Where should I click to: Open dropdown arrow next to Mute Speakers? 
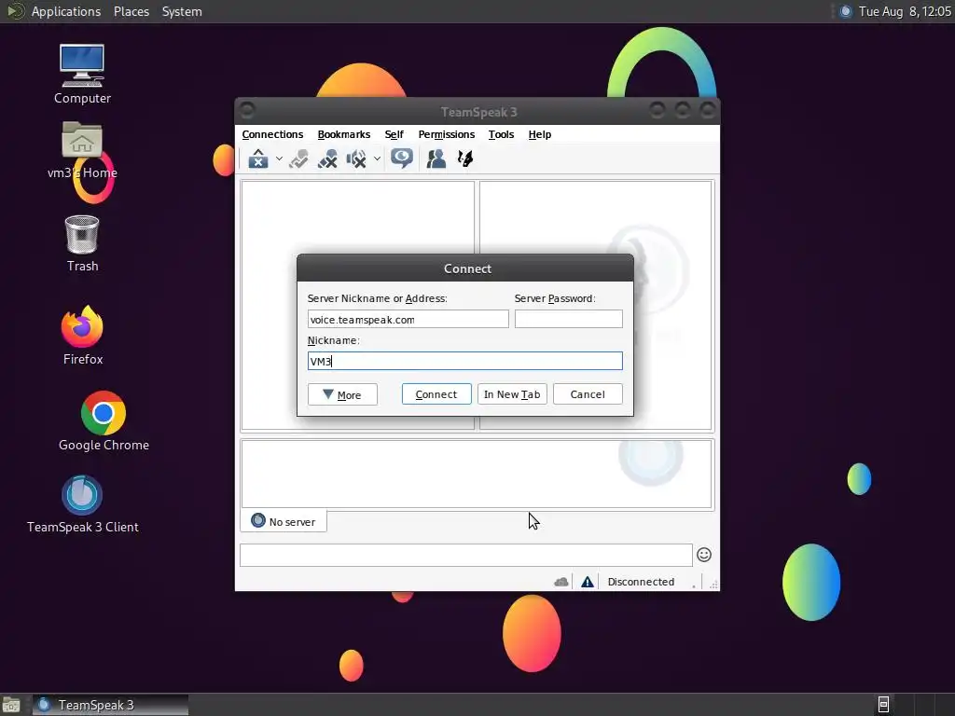(x=377, y=158)
